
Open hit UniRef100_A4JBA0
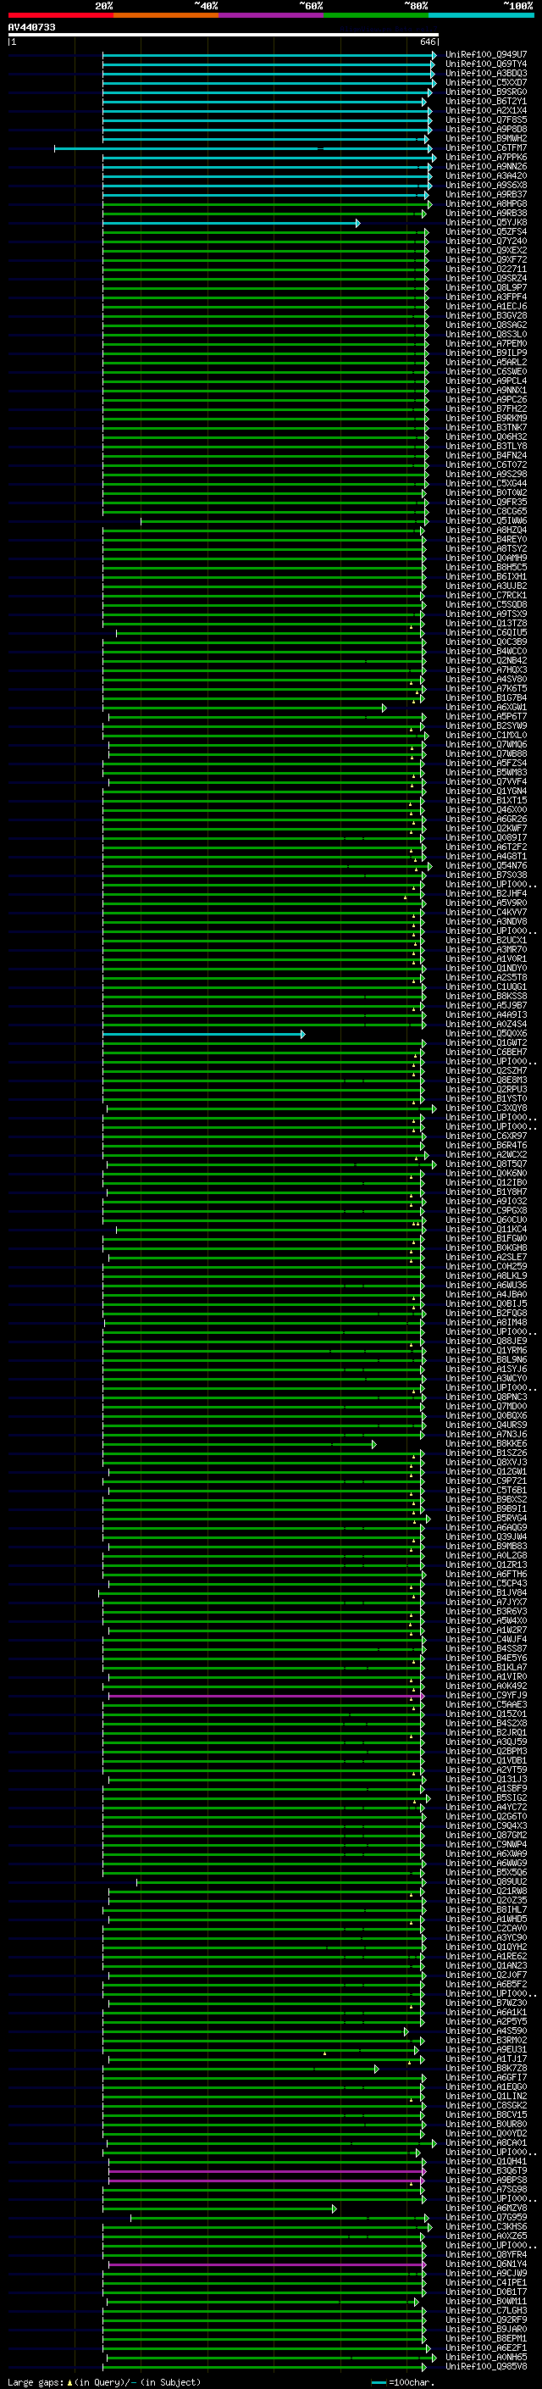point(485,1295)
